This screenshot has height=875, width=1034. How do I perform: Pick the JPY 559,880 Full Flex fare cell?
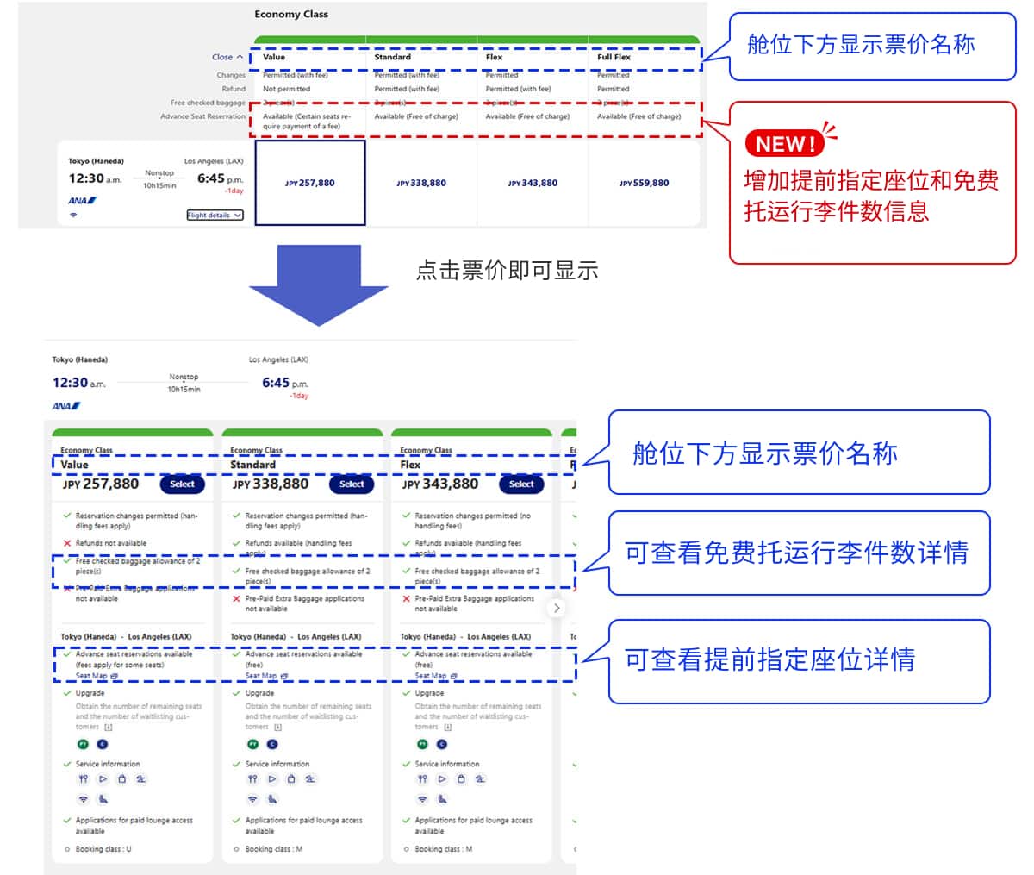[644, 183]
